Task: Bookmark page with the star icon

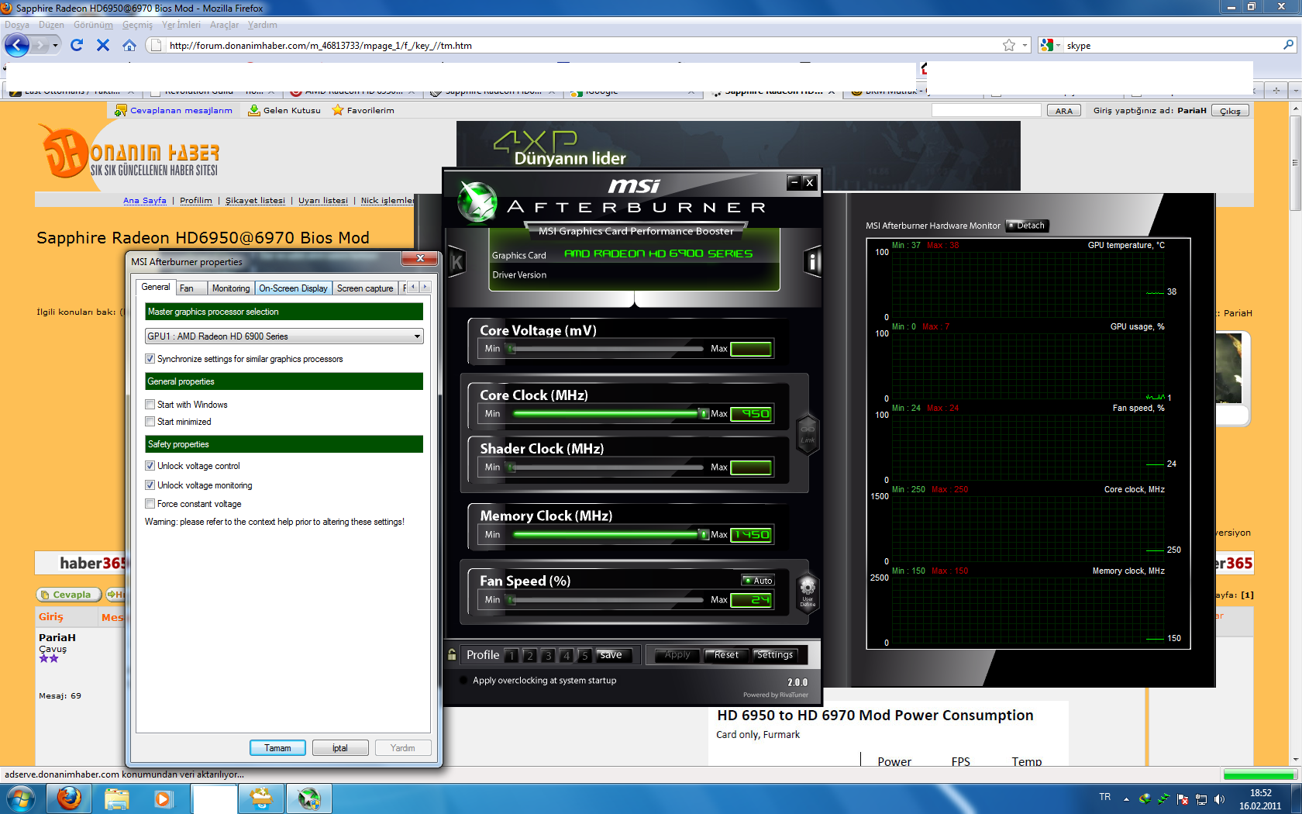Action: pyautogui.click(x=1008, y=45)
